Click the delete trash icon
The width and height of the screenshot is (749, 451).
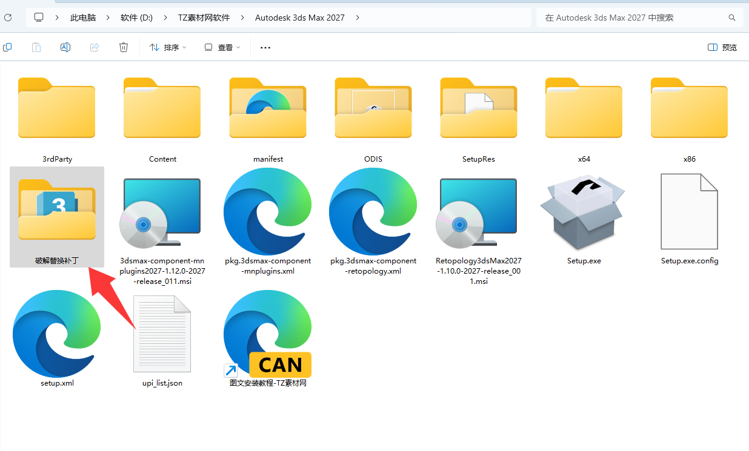pos(124,47)
